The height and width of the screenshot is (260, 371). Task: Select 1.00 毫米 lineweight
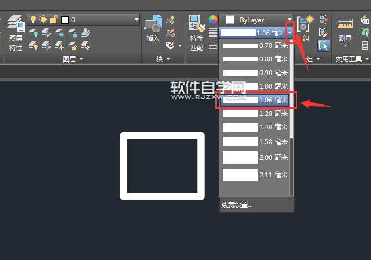[x=255, y=86]
